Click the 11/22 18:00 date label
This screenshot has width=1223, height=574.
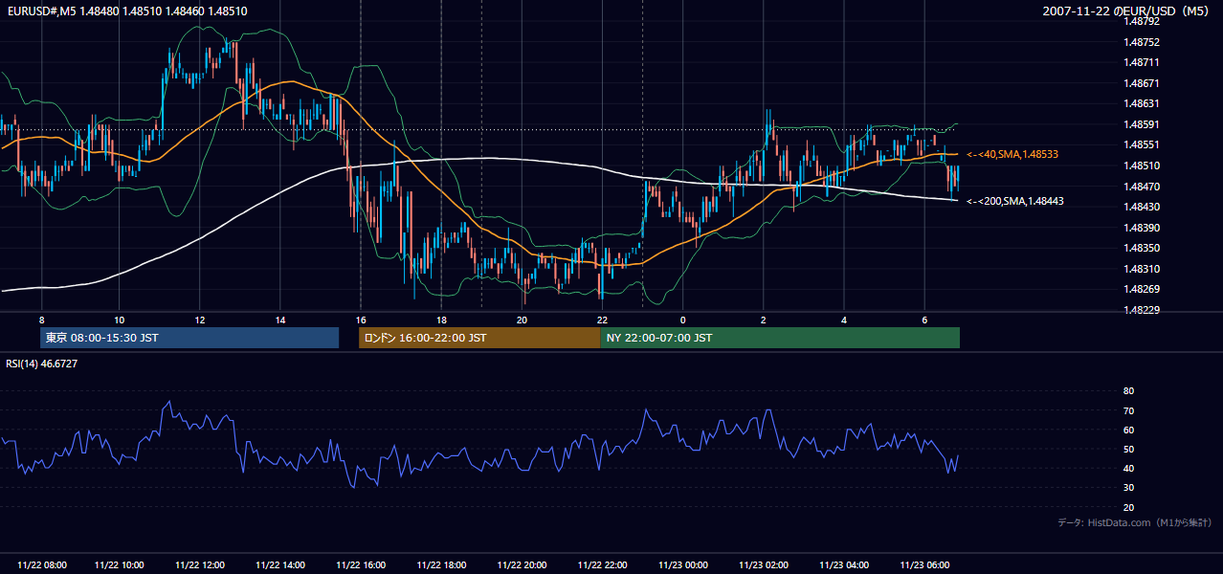[x=441, y=565]
